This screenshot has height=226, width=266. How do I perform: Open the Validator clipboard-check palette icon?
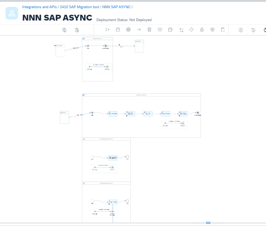223,30
